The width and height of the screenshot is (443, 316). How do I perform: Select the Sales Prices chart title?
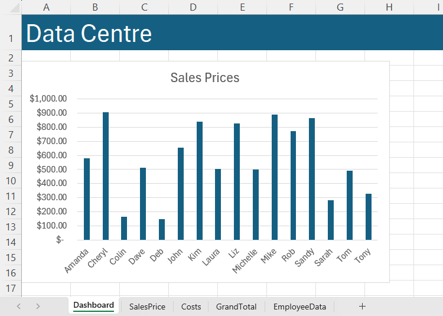point(204,77)
